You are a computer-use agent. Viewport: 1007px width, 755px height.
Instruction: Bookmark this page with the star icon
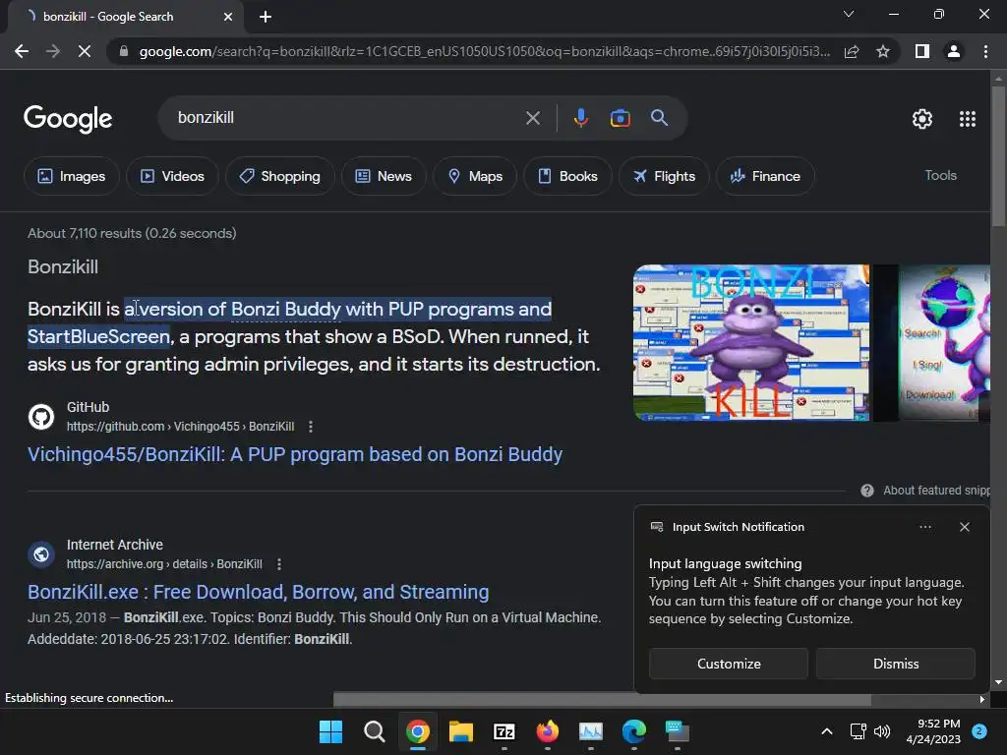[x=883, y=51]
